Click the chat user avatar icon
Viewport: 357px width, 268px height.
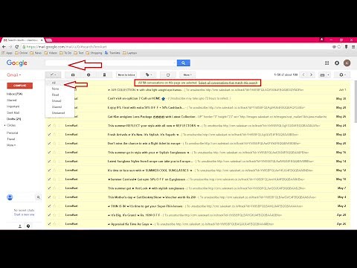[10, 197]
